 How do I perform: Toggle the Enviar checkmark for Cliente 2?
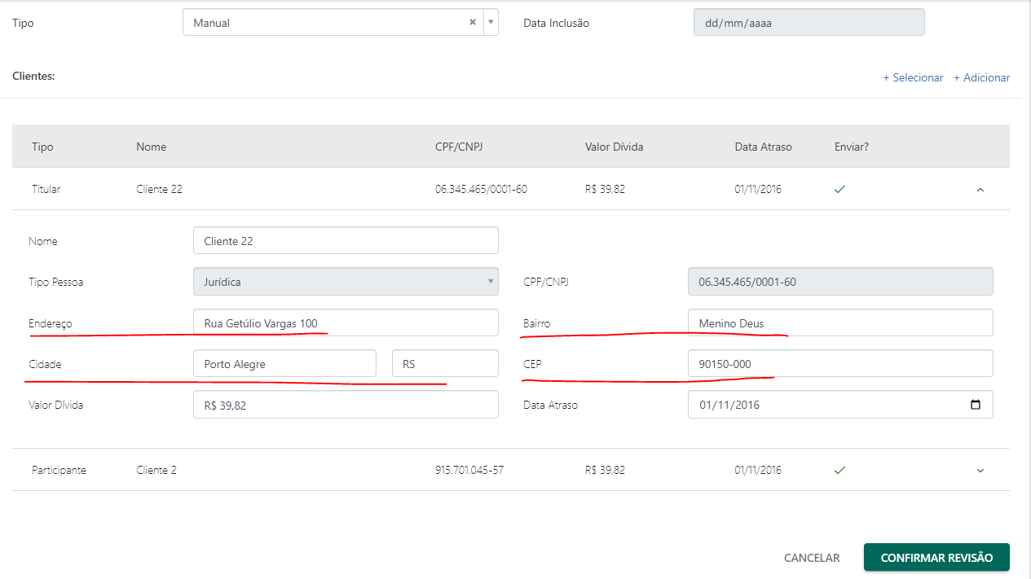pyautogui.click(x=839, y=470)
